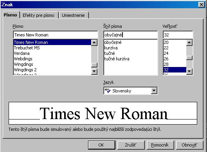
Task: Click the size list scrollbar thumb
Action: [189, 58]
